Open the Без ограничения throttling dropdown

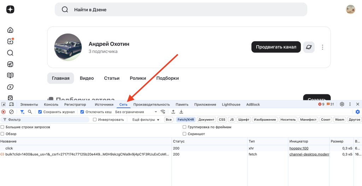(136, 112)
